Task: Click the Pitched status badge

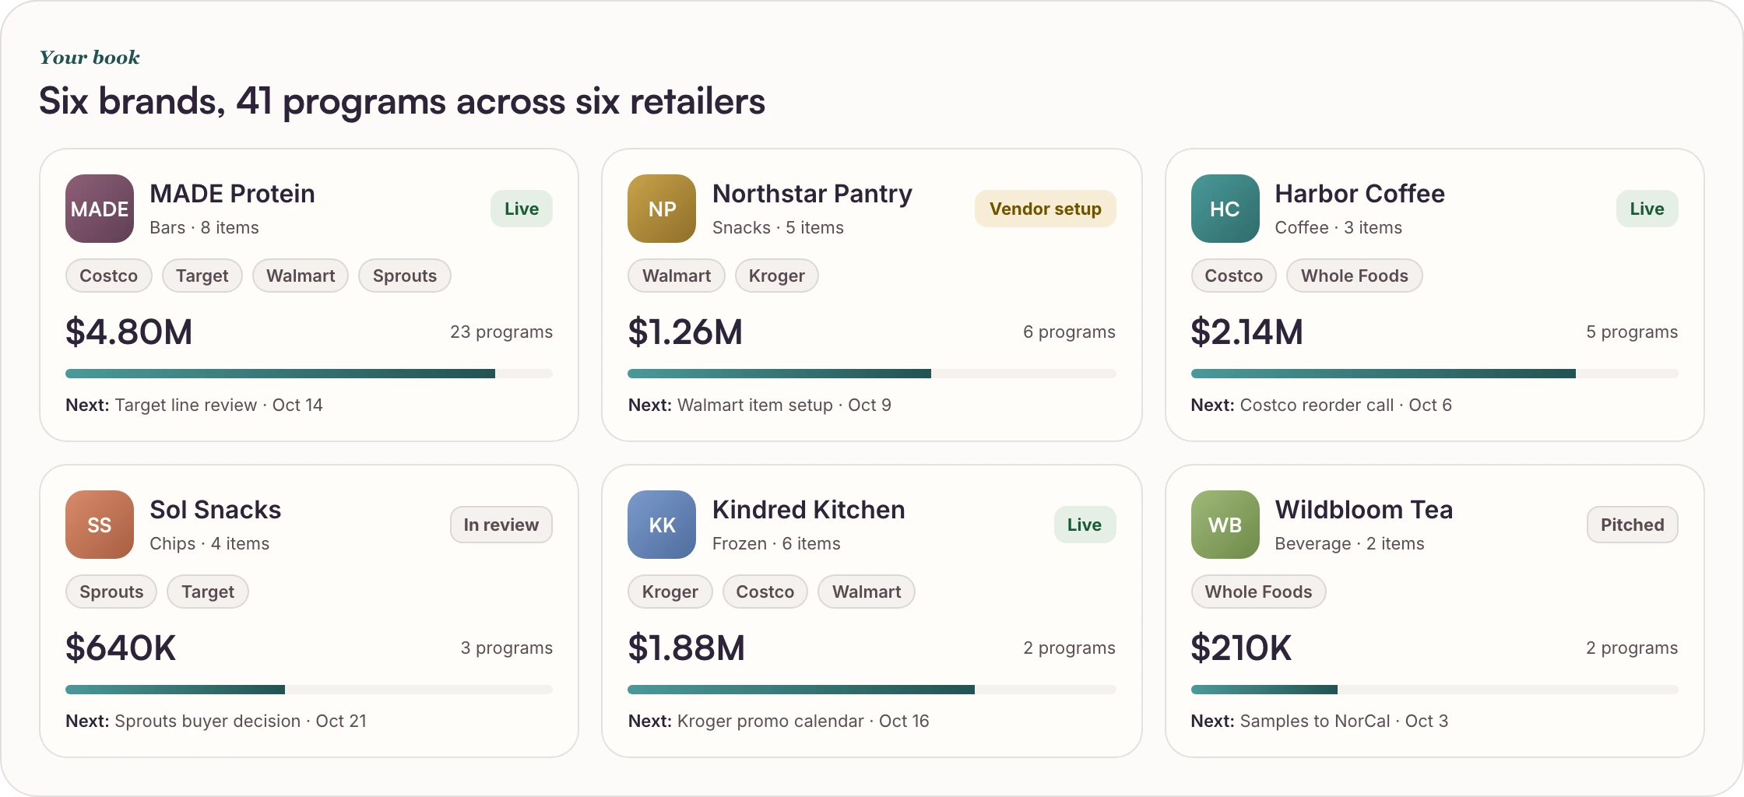Action: tap(1633, 525)
